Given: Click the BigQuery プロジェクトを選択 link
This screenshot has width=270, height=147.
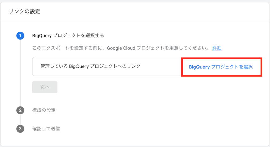Looking at the screenshot, I should 221,67.
